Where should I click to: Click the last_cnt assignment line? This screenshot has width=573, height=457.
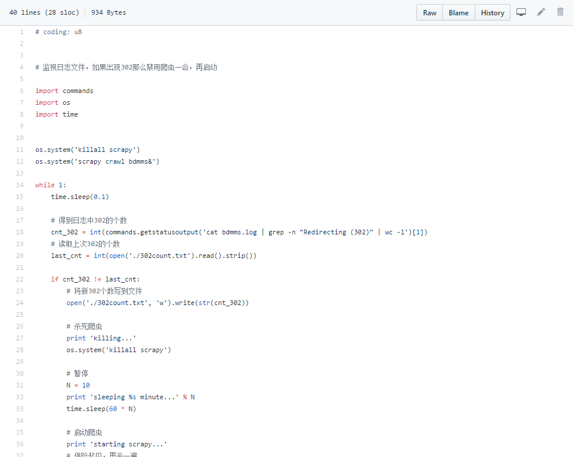[x=154, y=256]
